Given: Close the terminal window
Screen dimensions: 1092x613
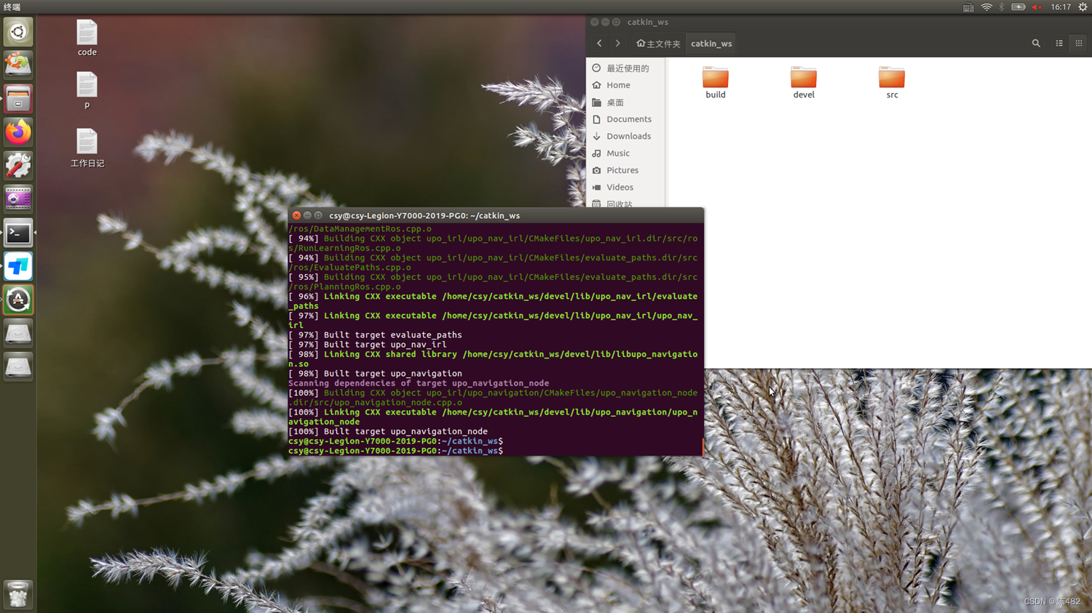Looking at the screenshot, I should point(296,215).
